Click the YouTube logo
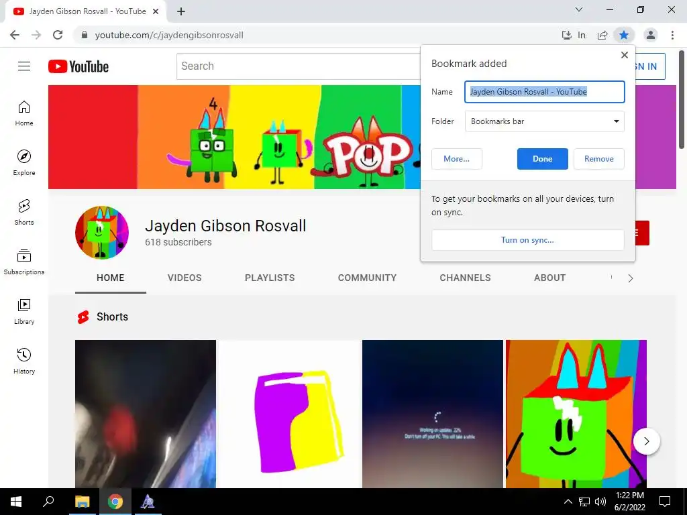 pyautogui.click(x=78, y=66)
